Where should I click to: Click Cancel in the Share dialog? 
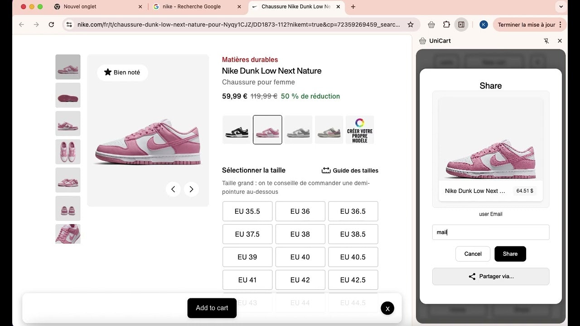(x=473, y=254)
